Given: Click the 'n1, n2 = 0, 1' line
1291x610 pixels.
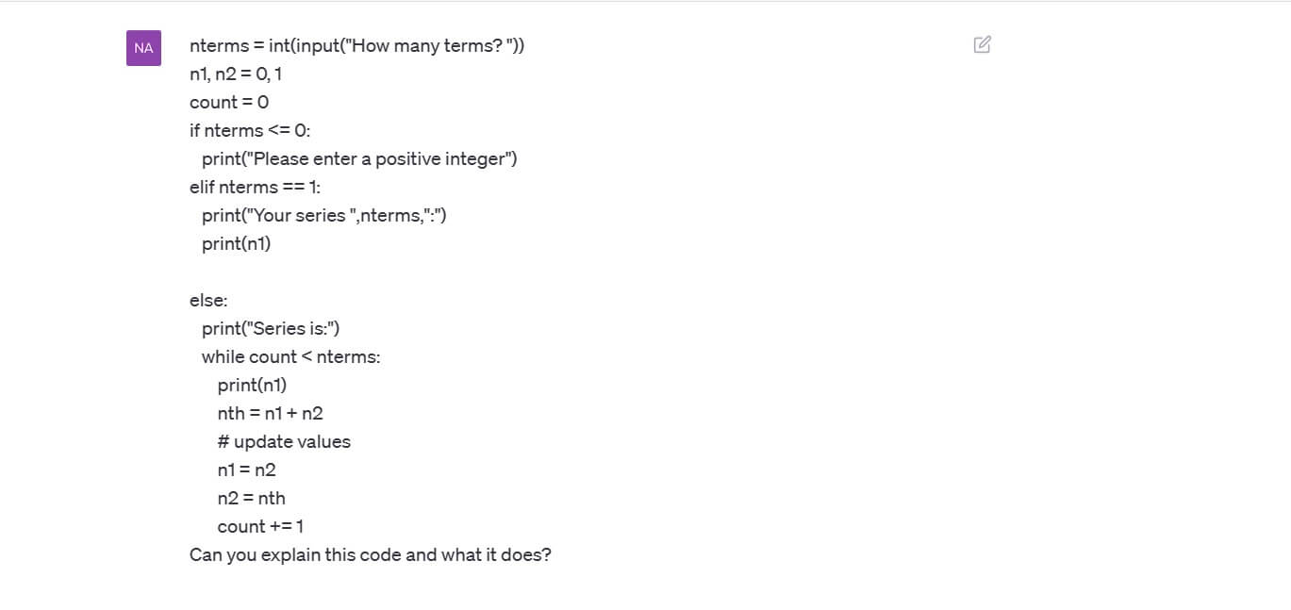Looking at the screenshot, I should pos(236,74).
